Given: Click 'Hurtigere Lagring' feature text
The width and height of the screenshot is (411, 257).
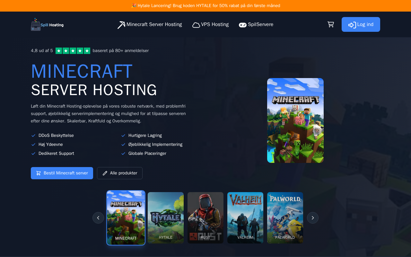Looking at the screenshot, I should (x=145, y=136).
